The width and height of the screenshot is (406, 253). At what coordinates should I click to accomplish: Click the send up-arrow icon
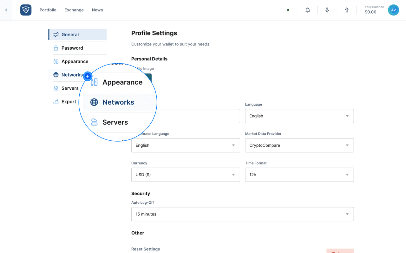[x=347, y=10]
